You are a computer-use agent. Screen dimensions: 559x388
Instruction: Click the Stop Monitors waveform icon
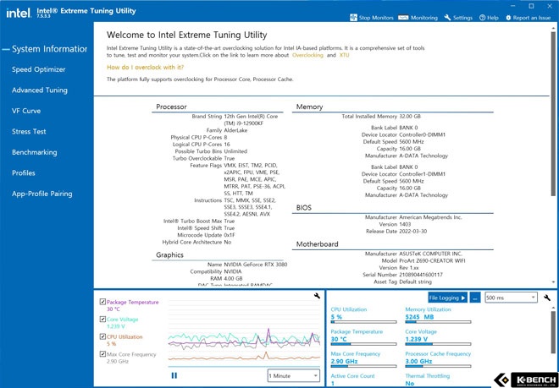coord(353,18)
